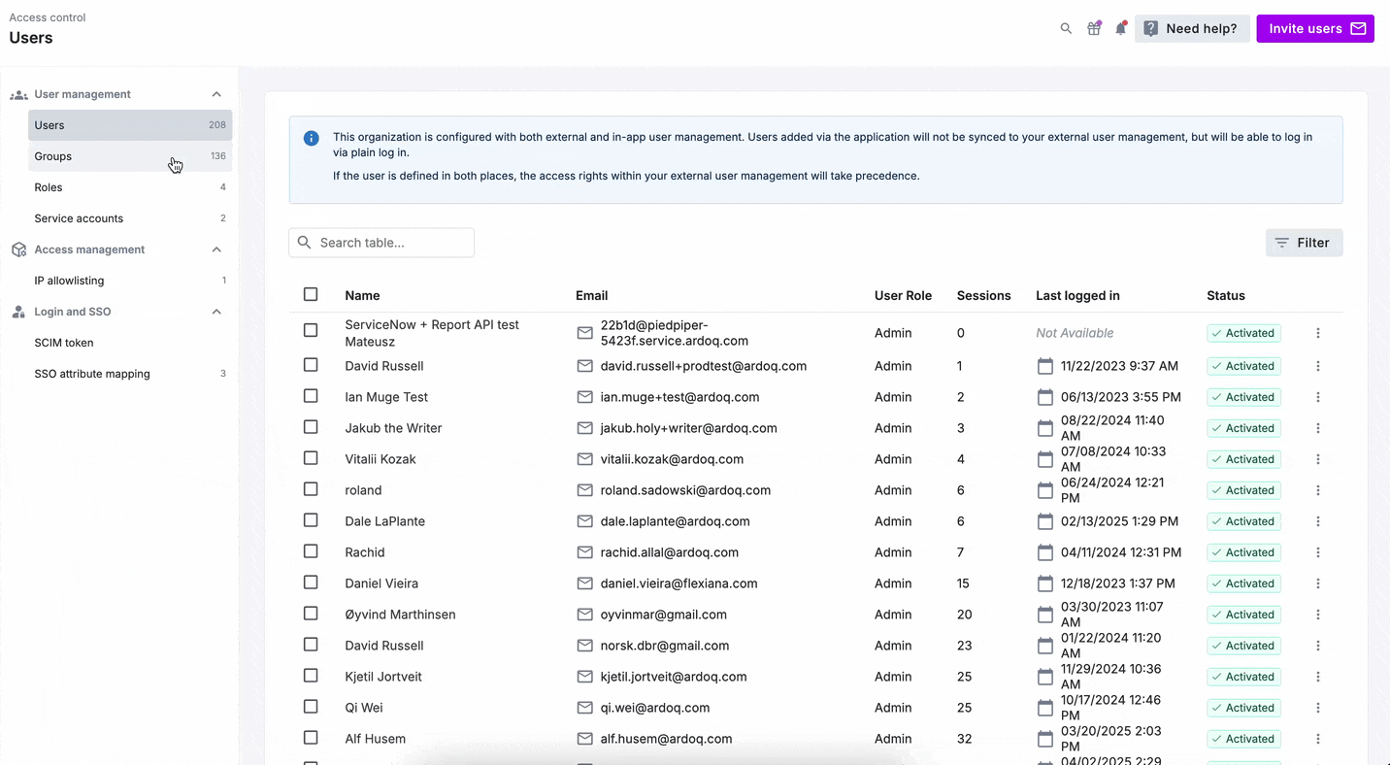
Task: Open the global search magnifier icon
Action: pyautogui.click(x=1066, y=28)
